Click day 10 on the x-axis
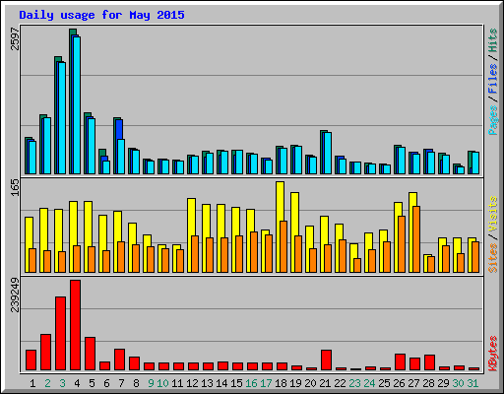 point(162,383)
